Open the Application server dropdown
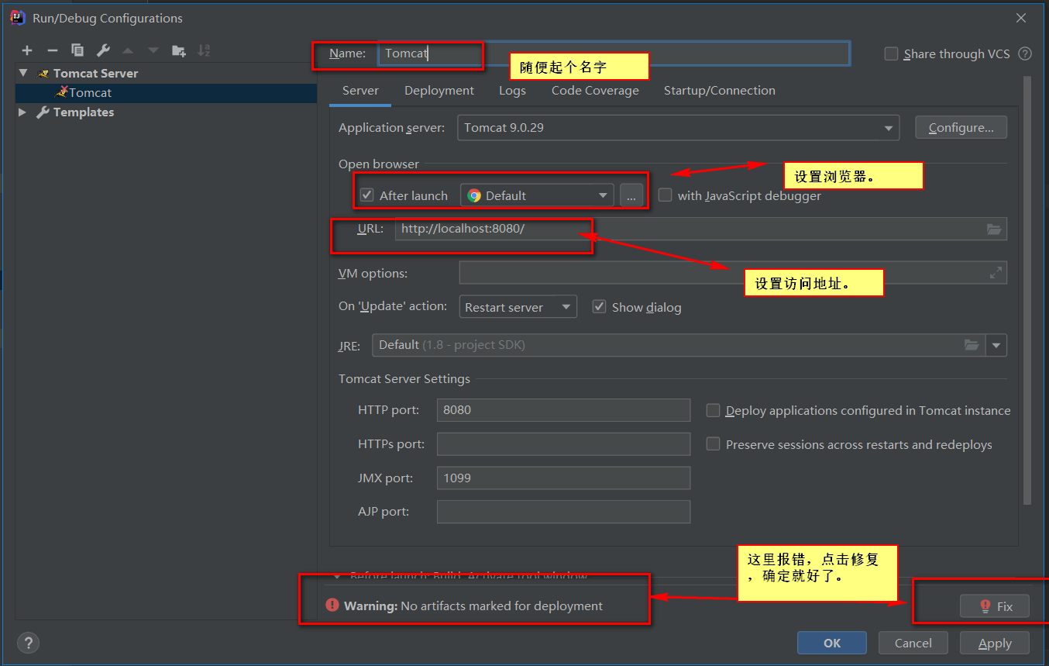Viewport: 1049px width, 666px height. pos(889,127)
